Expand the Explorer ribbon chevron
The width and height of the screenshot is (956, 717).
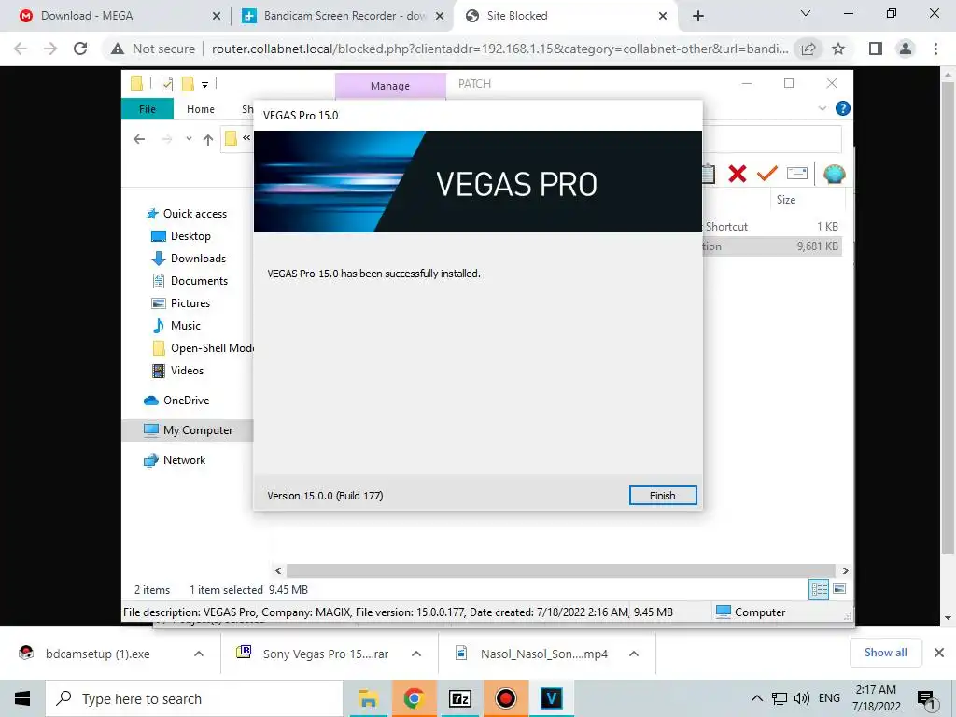click(822, 108)
